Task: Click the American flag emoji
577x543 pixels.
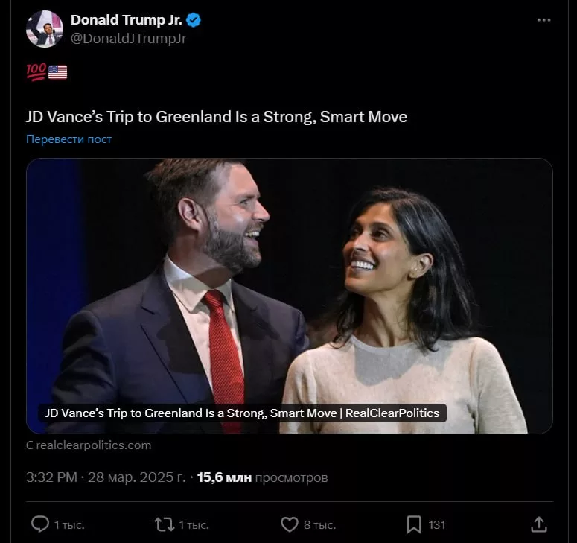Action: point(58,72)
